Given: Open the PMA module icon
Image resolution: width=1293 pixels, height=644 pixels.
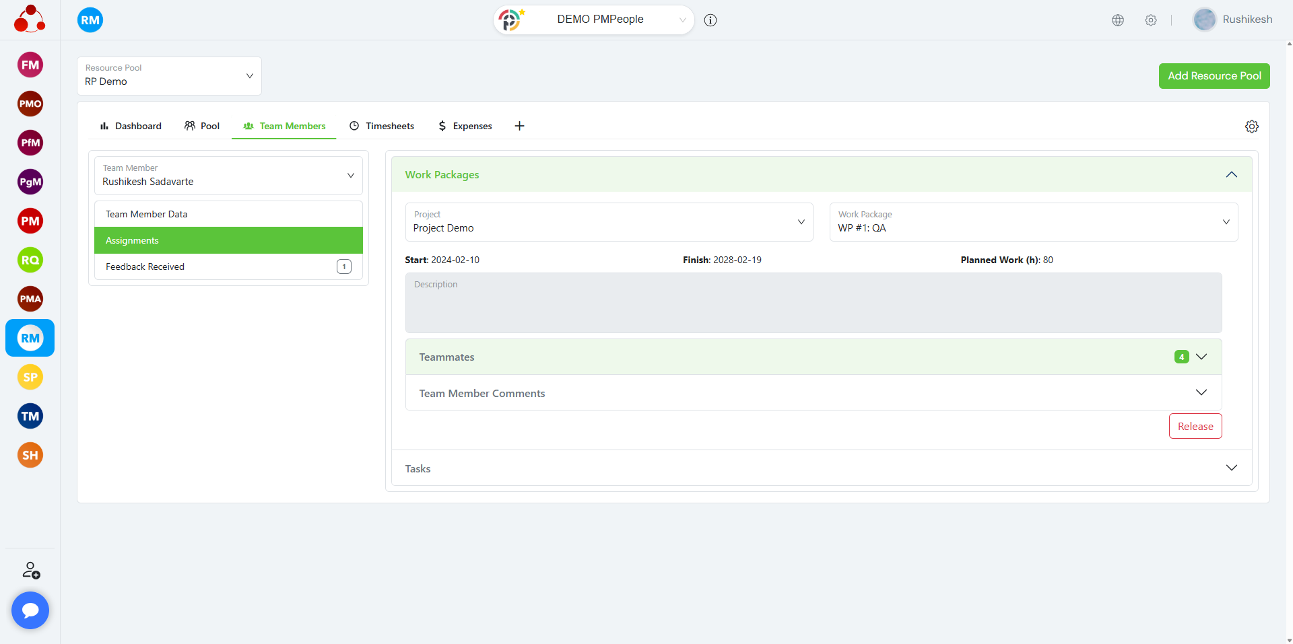Looking at the screenshot, I should [30, 299].
